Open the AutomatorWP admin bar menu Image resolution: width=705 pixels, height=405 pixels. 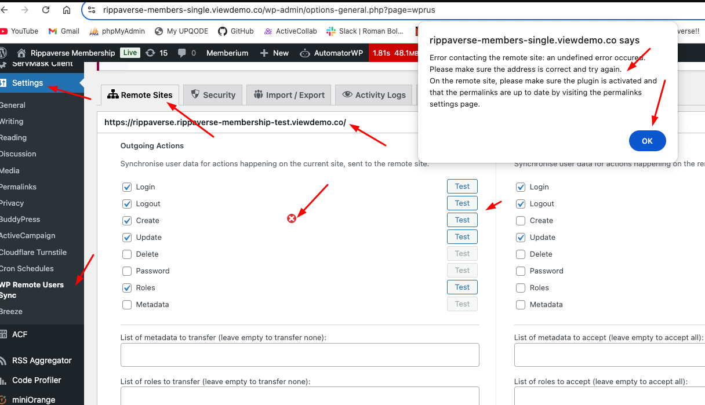coord(331,53)
